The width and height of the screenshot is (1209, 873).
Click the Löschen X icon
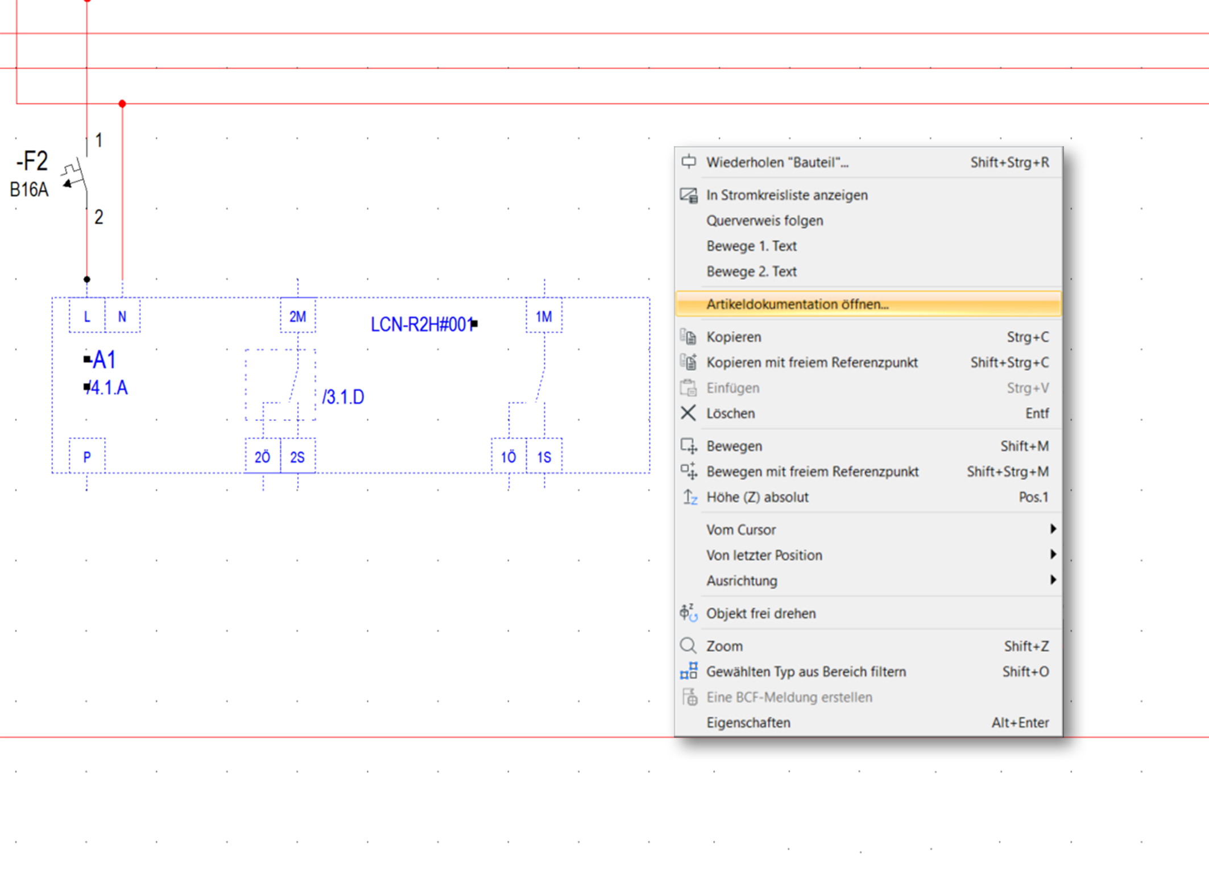coord(688,413)
